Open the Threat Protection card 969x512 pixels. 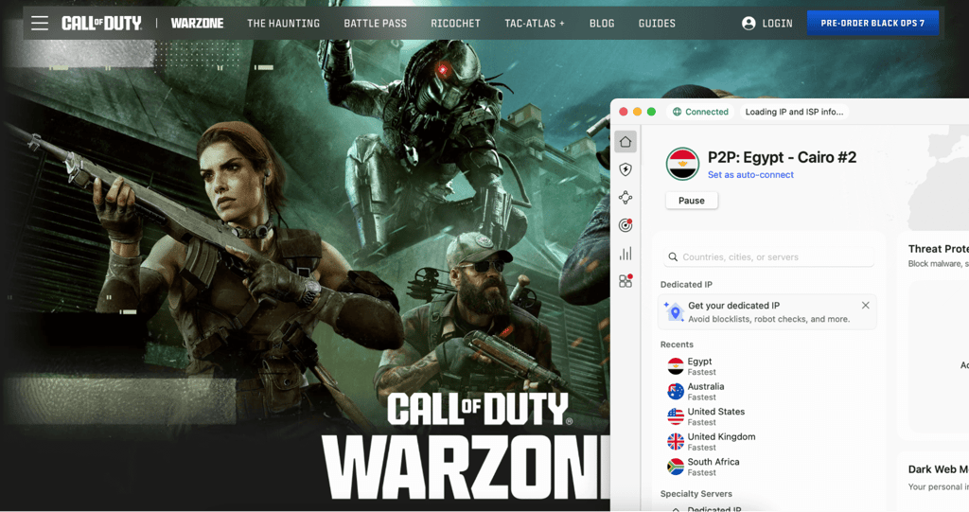(935, 334)
